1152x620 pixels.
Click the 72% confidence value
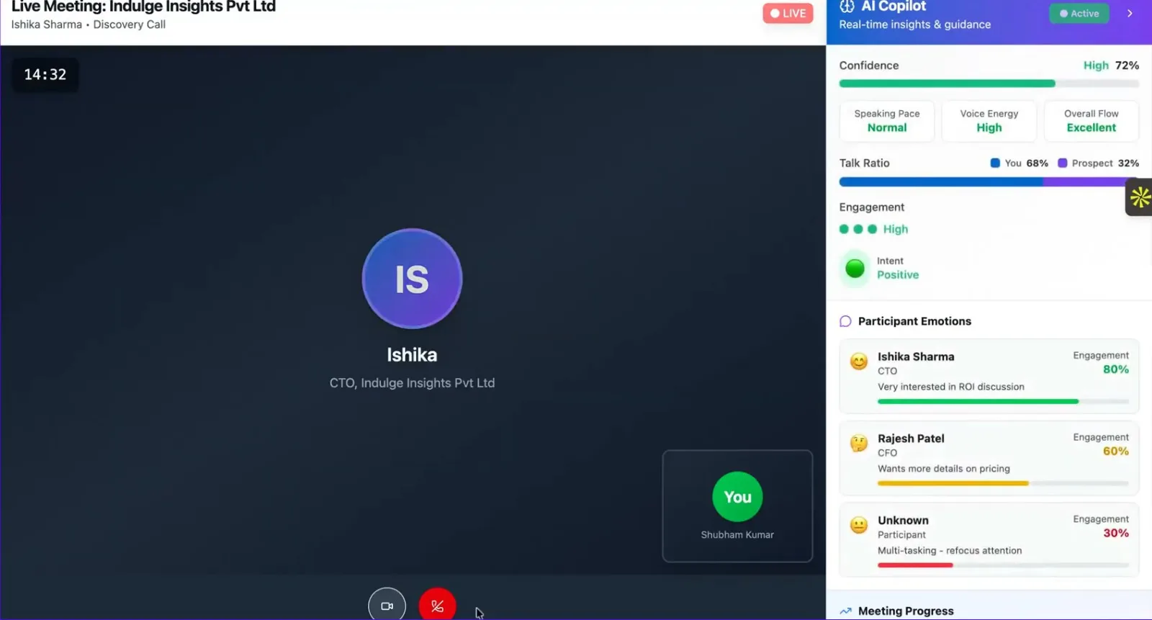point(1127,66)
